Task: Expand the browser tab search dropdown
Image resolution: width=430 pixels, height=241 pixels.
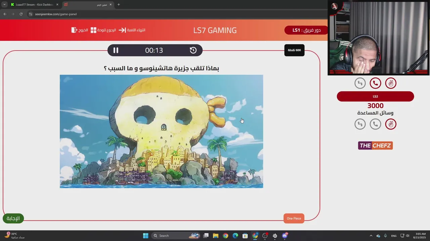Action: pyautogui.click(x=4, y=5)
